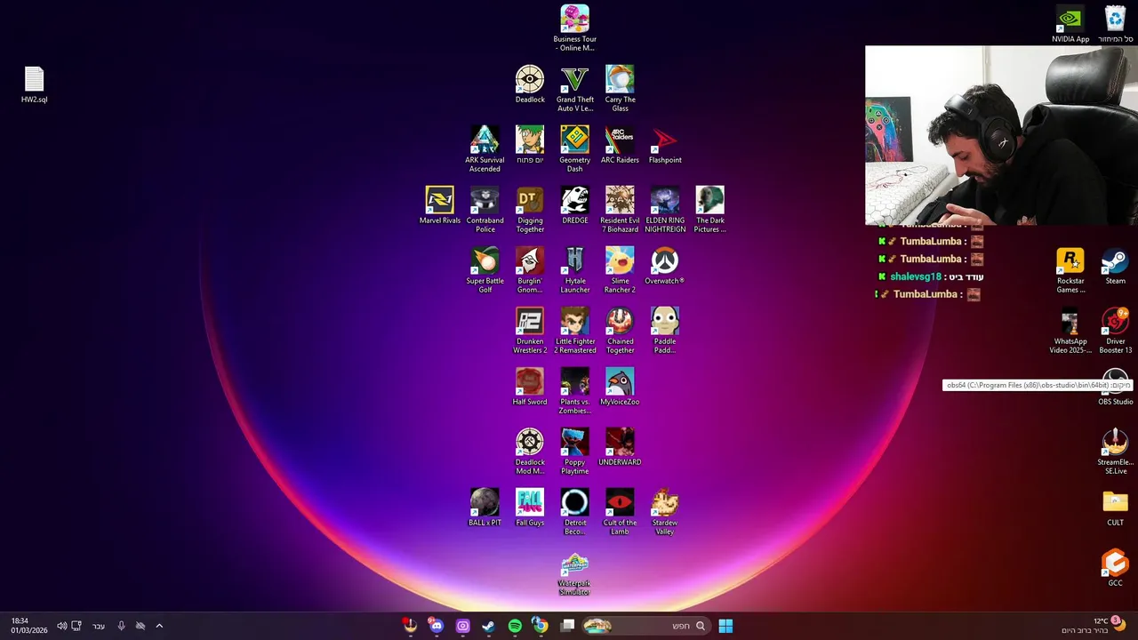Open the Windows Start menu
Viewport: 1138px width, 640px height.
coord(725,626)
